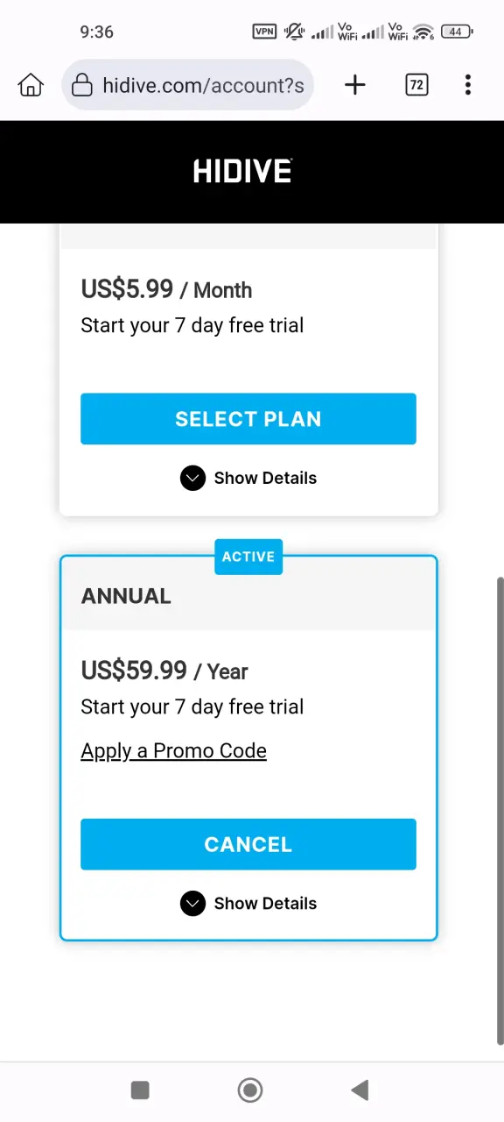This screenshot has width=504, height=1122.
Task: Tap the ANNUAL plan header
Action: [248, 596]
